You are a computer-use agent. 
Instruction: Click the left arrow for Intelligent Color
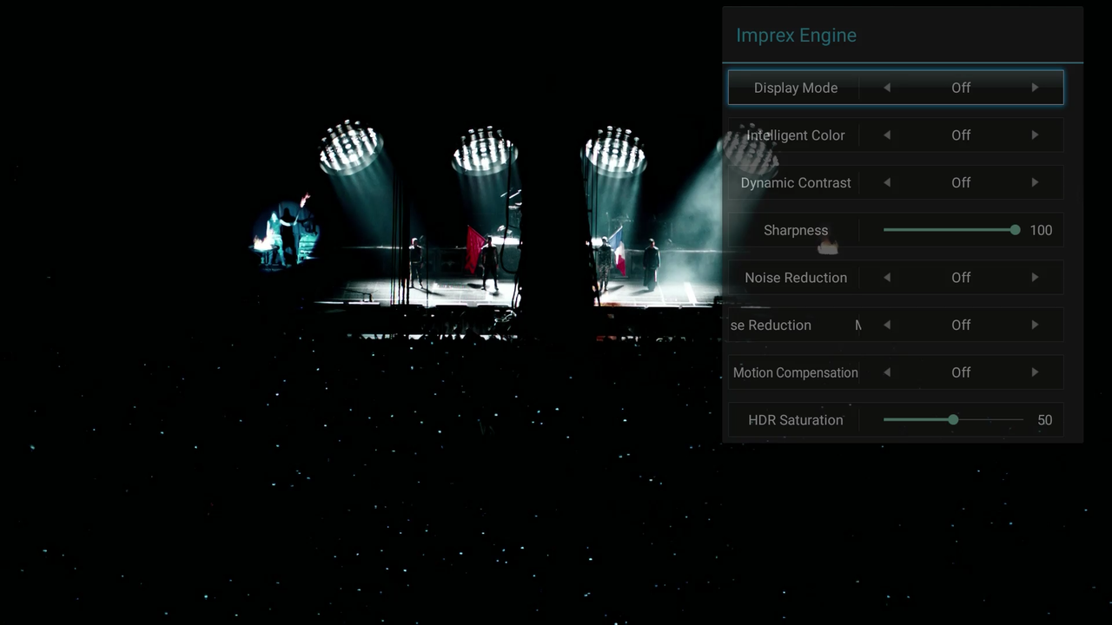(887, 135)
